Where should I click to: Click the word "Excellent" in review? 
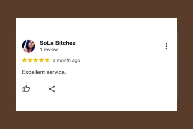coord(33,72)
